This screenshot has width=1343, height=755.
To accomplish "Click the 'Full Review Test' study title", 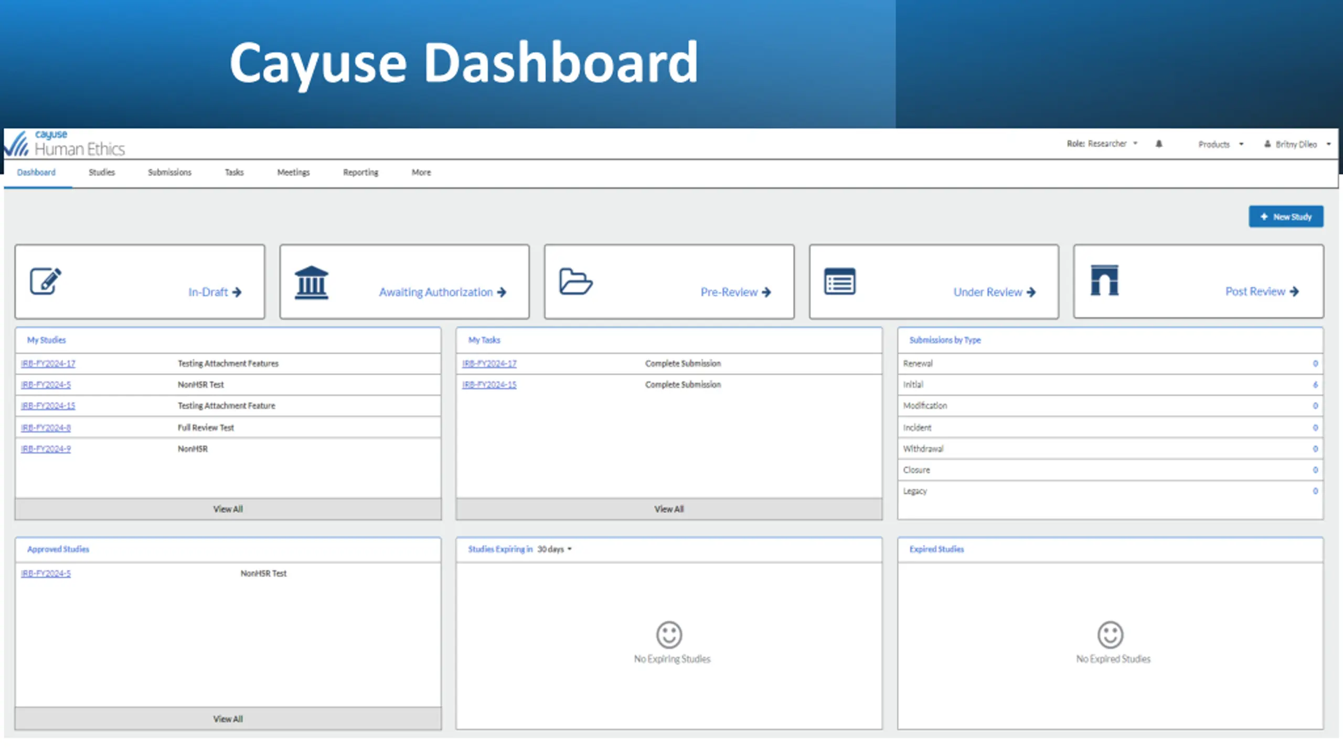I will [206, 427].
